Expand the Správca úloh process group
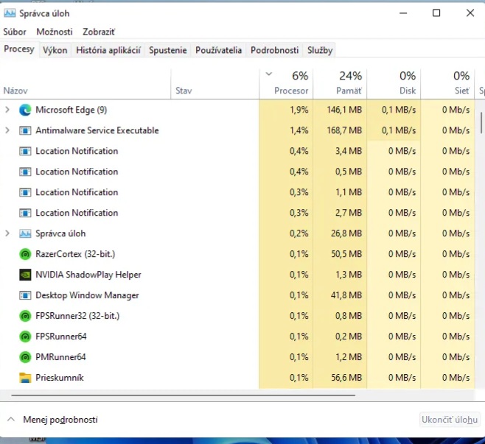Viewport: 485px width, 444px height. tap(7, 233)
